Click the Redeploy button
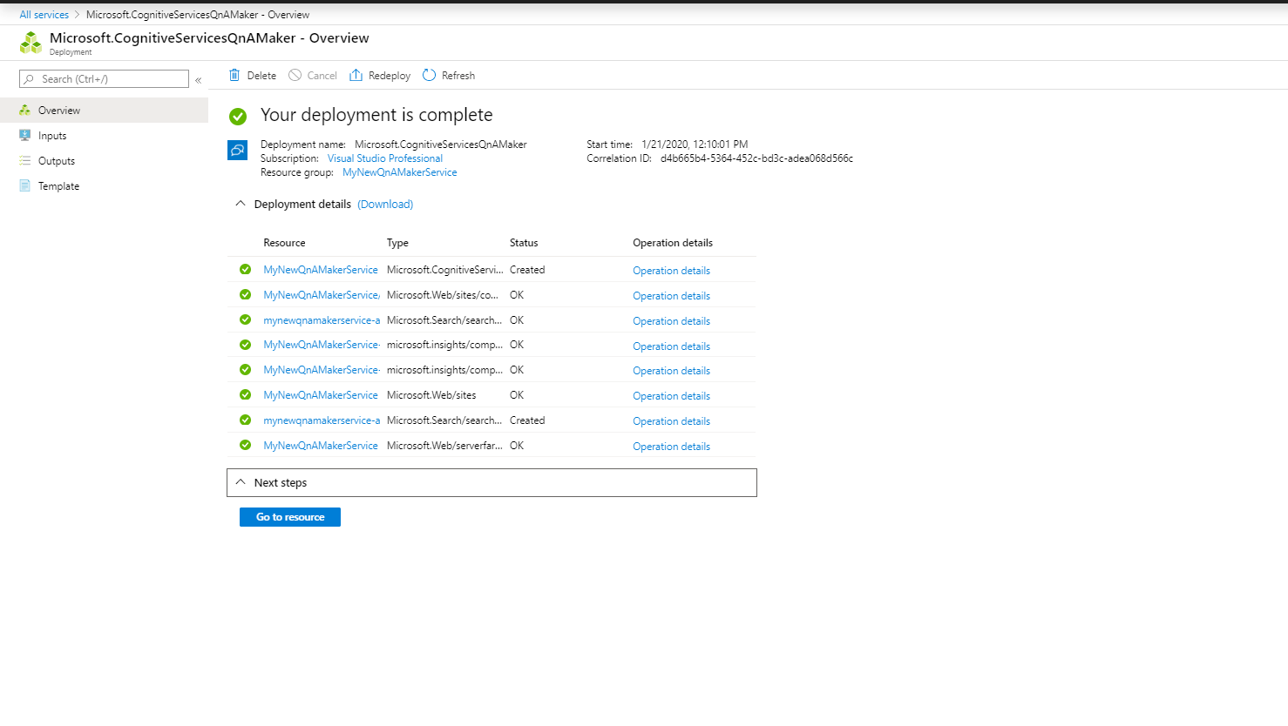The width and height of the screenshot is (1288, 726). click(380, 76)
